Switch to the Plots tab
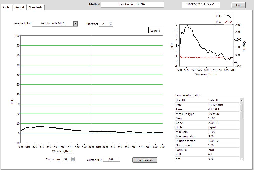The image size is (254, 170). click(6, 7)
